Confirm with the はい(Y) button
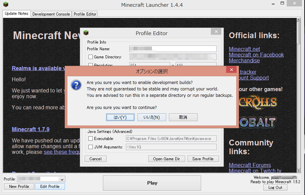 (120, 117)
